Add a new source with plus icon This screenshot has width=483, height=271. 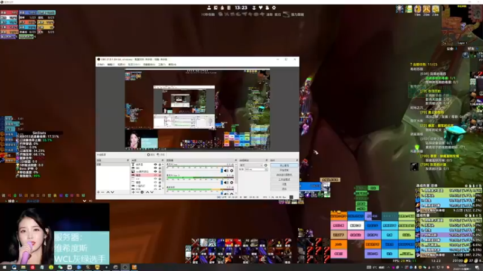[x=133, y=192]
